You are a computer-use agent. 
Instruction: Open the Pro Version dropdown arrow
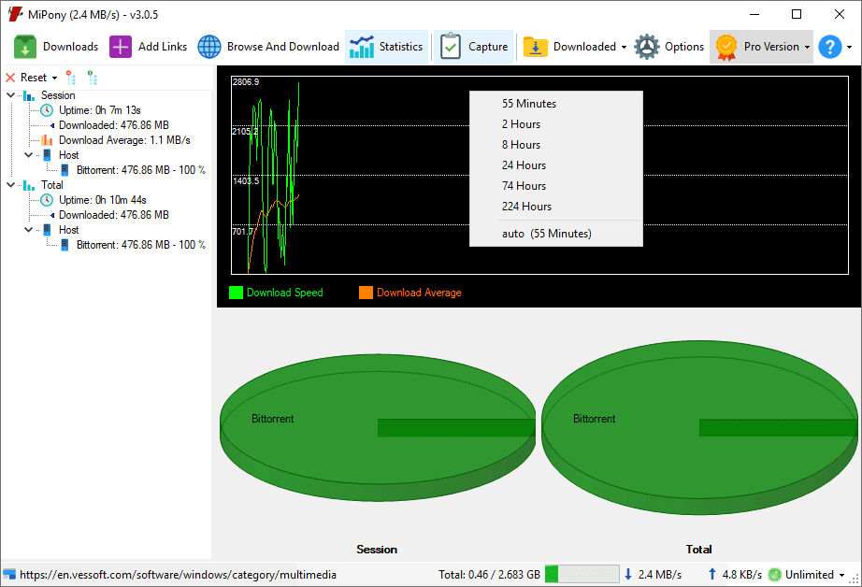click(x=807, y=48)
